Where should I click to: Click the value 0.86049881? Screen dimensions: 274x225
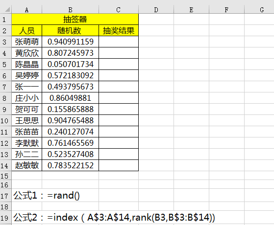[x=71, y=98]
